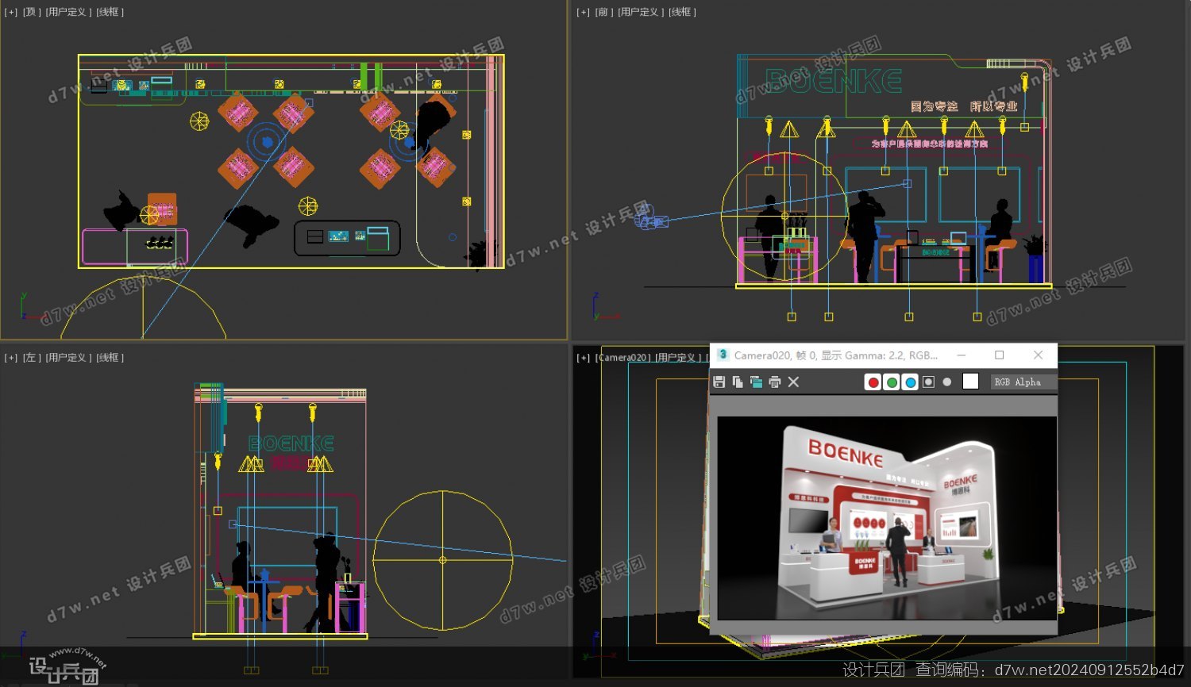
Task: Click the rendered booth image preview
Action: pyautogui.click(x=887, y=518)
